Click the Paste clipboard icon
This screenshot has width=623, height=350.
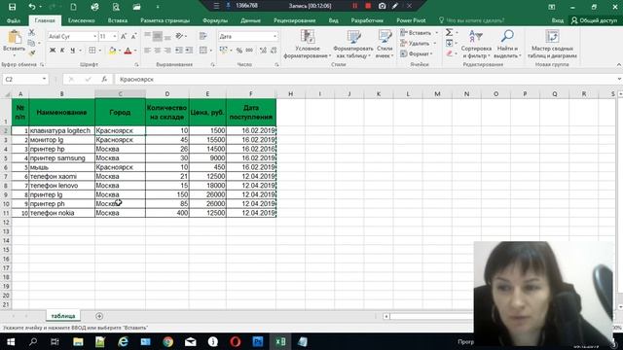(15, 38)
